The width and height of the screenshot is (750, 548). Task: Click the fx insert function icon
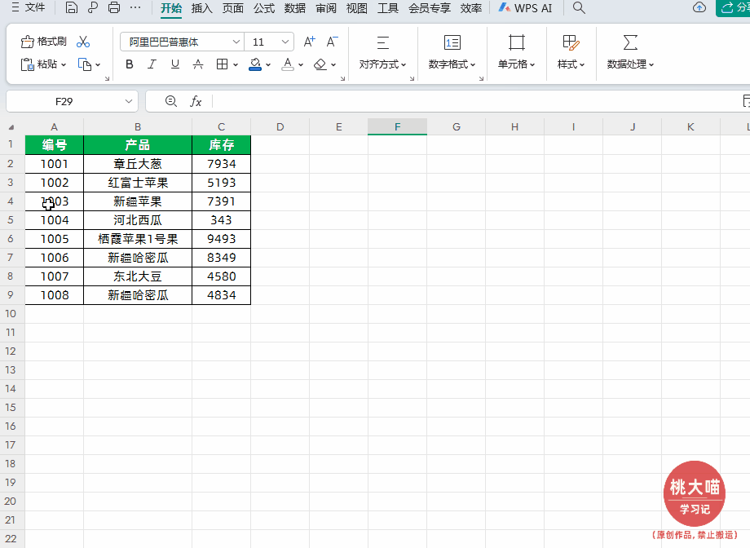click(x=196, y=101)
